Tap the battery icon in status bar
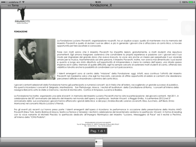 coord(191,2)
